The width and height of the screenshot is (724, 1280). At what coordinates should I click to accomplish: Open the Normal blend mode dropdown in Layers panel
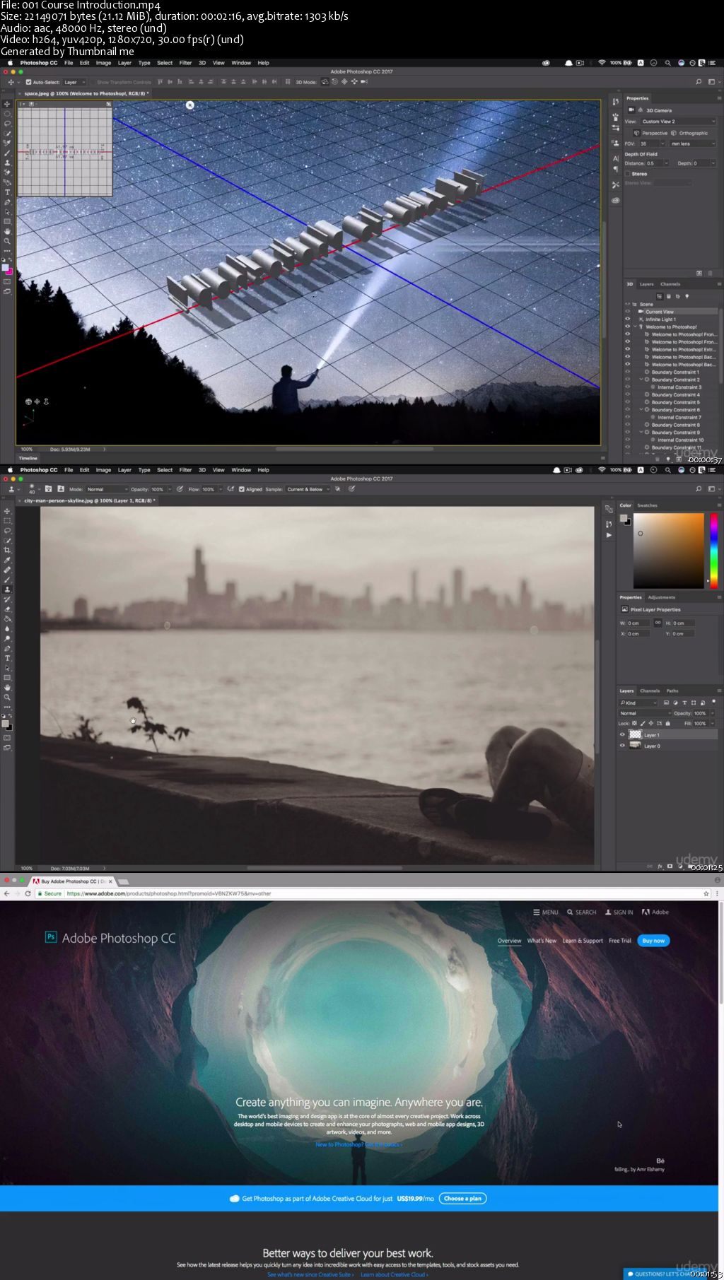[x=645, y=713]
